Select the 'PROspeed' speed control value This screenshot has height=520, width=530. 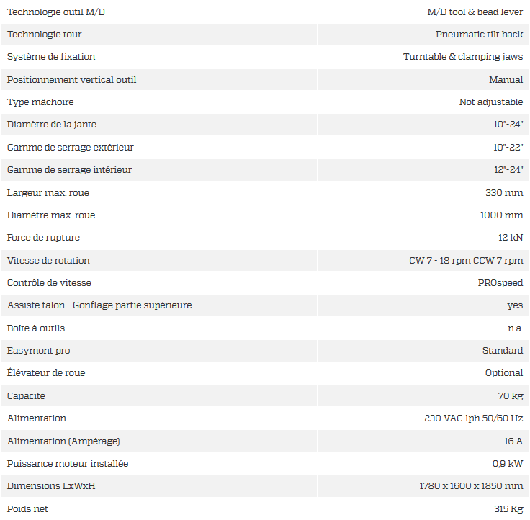coord(500,283)
